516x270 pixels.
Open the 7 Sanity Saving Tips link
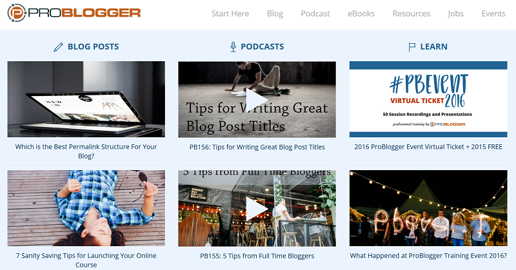point(86,260)
